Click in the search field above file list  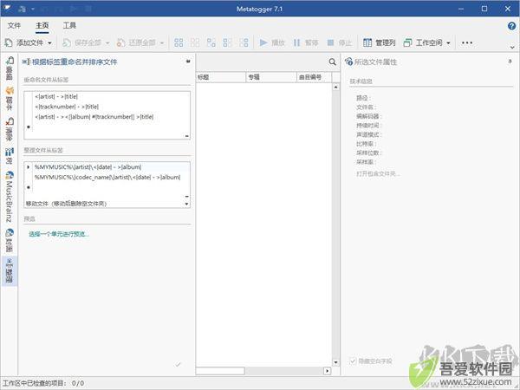tap(262, 62)
